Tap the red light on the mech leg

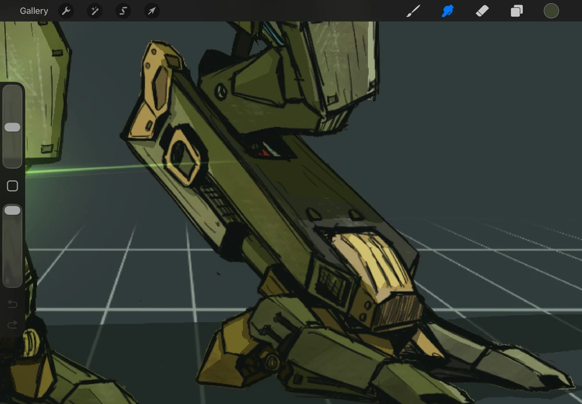click(265, 153)
